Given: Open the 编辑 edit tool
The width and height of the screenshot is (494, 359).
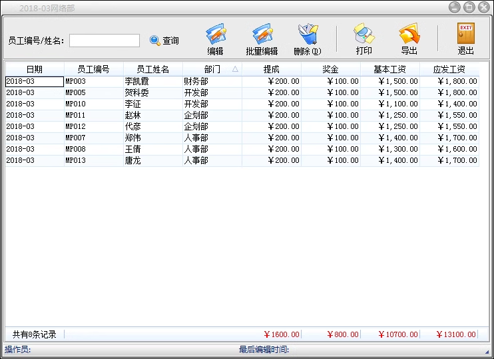Looking at the screenshot, I should coord(216,39).
